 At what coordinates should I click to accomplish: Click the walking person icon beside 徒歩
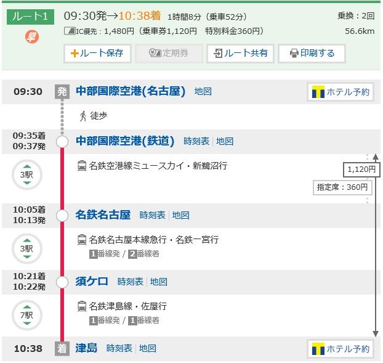(83, 116)
